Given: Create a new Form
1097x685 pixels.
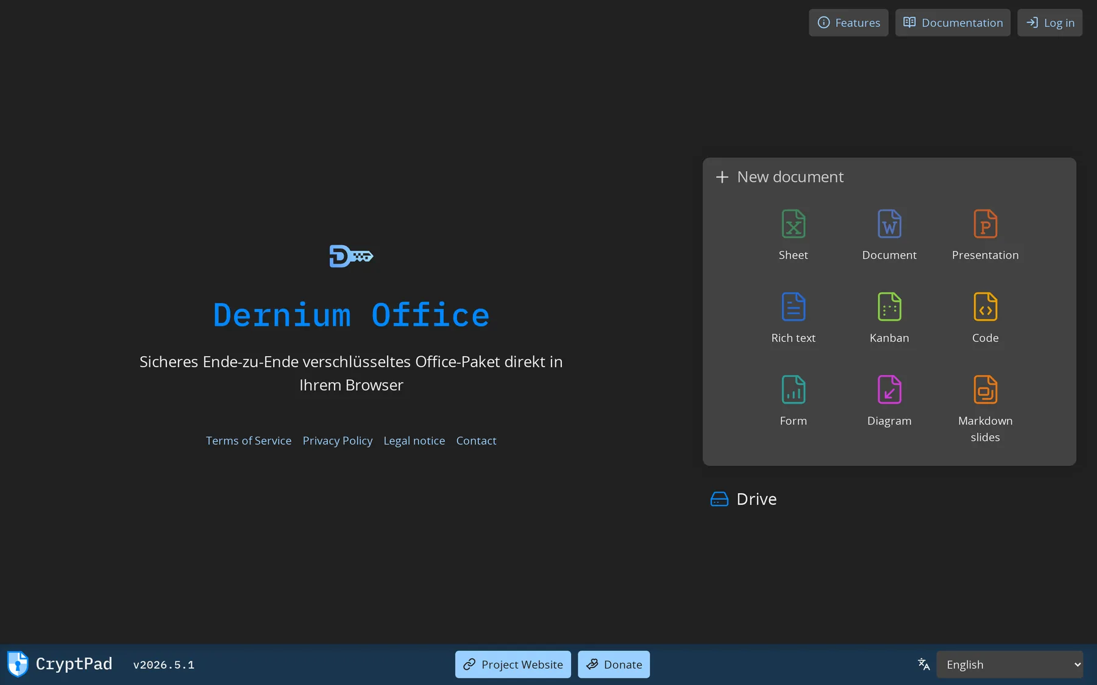Looking at the screenshot, I should click(x=793, y=401).
